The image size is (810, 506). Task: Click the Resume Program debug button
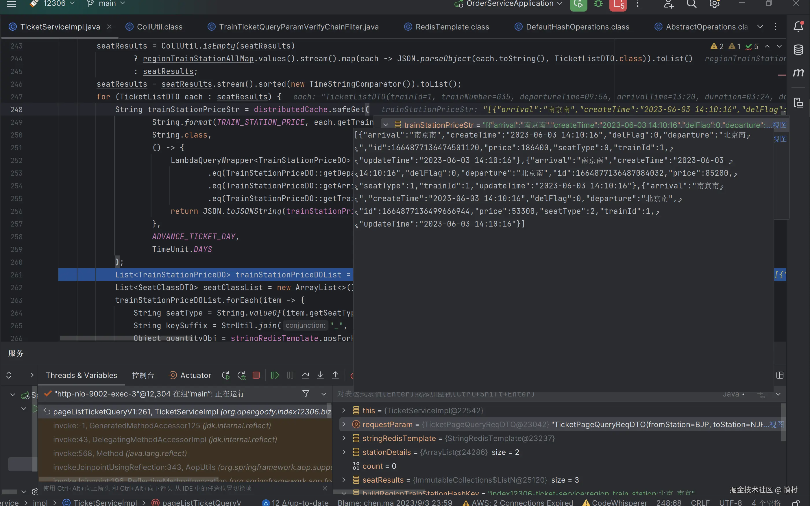pos(275,375)
